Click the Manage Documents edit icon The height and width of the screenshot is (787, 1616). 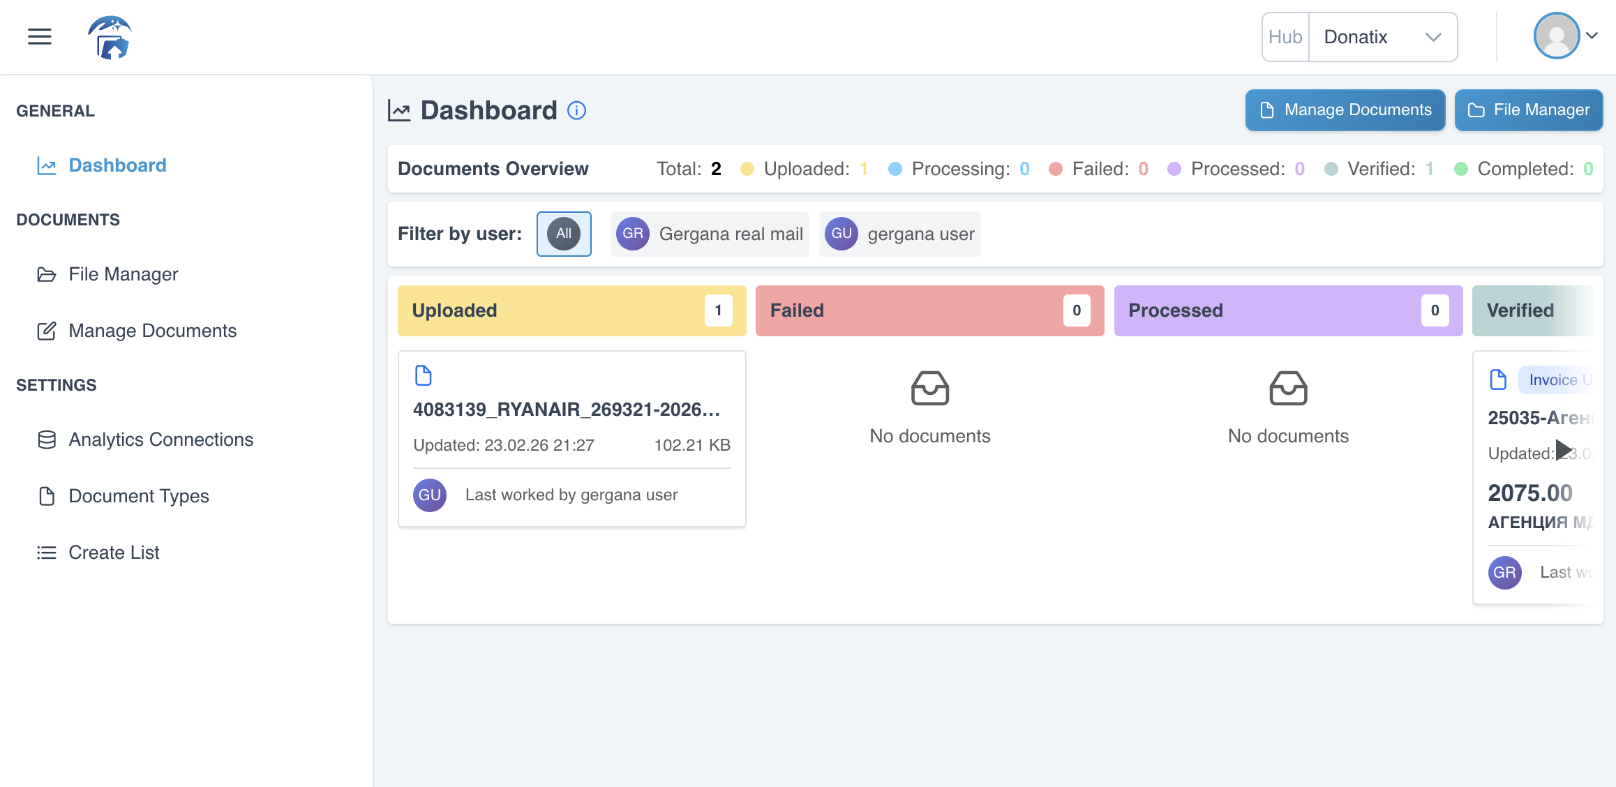46,331
